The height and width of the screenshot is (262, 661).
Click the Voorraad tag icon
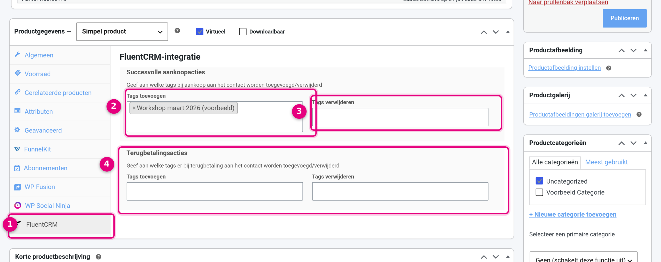click(x=17, y=73)
